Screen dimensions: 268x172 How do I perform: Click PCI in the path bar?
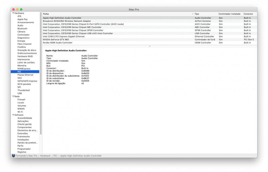(x=55, y=156)
